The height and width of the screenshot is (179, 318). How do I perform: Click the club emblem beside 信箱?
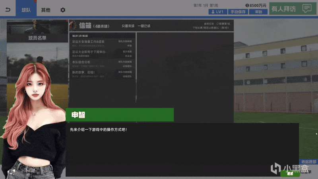click(x=74, y=25)
